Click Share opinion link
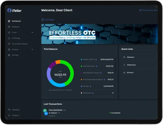The width and height of the screenshot is (163, 125). pyautogui.click(x=148, y=10)
